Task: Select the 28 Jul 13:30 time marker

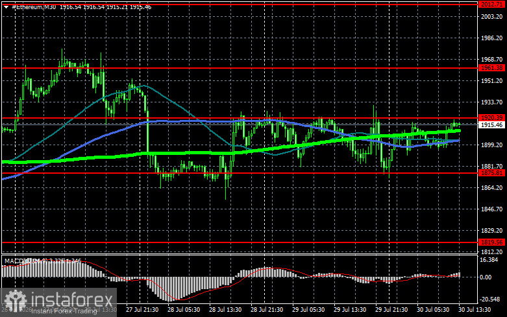Action: tap(225, 310)
